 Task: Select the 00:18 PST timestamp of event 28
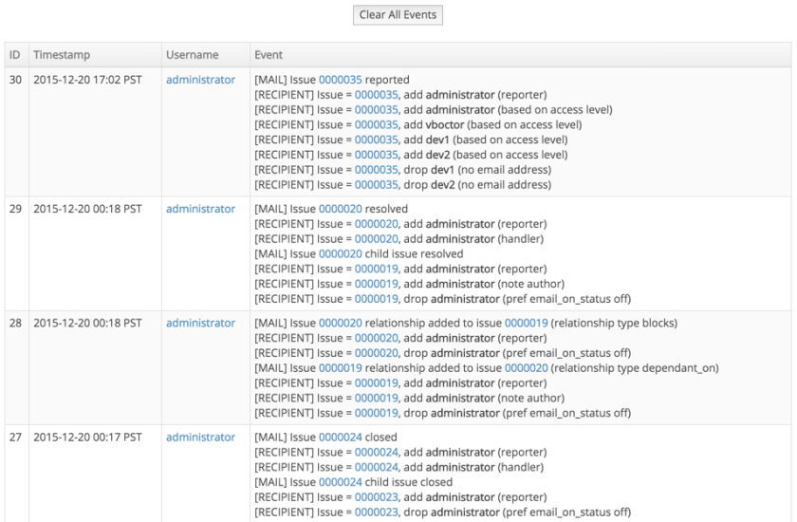click(87, 324)
